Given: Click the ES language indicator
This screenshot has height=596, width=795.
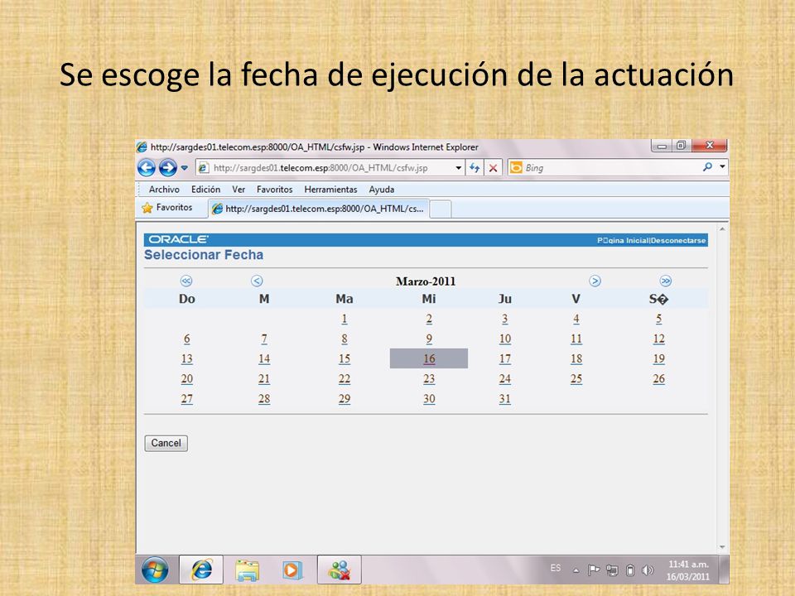Looking at the screenshot, I should pos(556,568).
